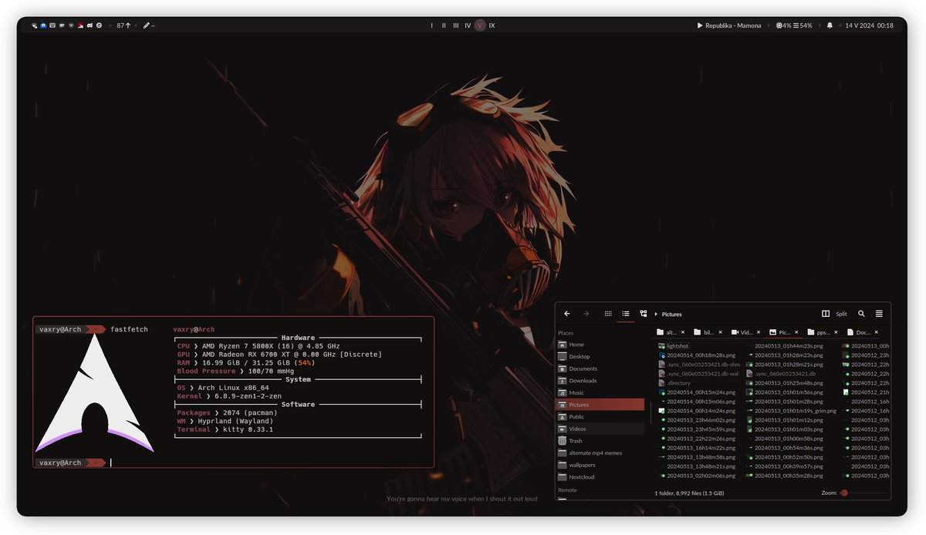
Task: Click the RAM usage 54% indicator
Action: pos(803,25)
